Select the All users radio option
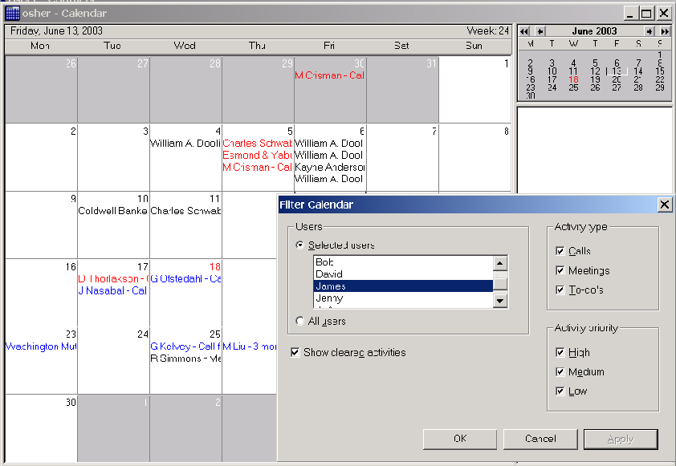The width and height of the screenshot is (676, 466). 301,321
